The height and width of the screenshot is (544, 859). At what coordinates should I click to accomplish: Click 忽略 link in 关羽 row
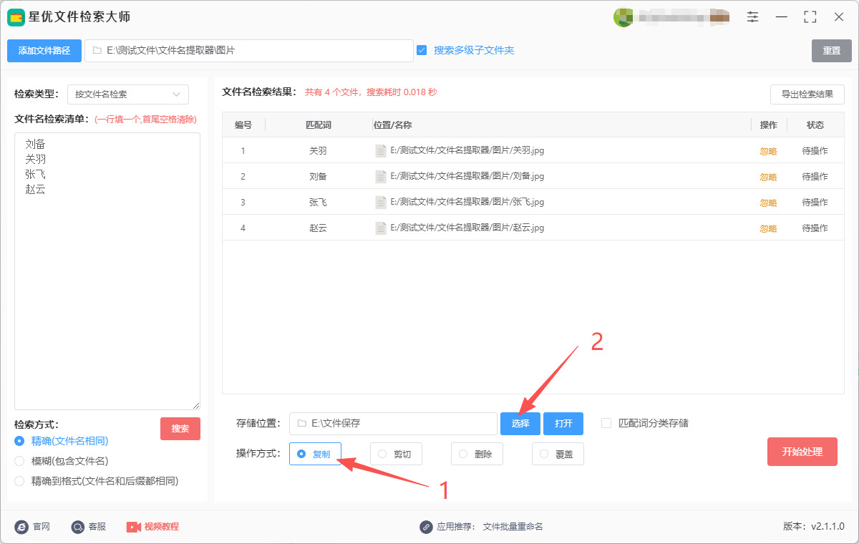(x=768, y=151)
